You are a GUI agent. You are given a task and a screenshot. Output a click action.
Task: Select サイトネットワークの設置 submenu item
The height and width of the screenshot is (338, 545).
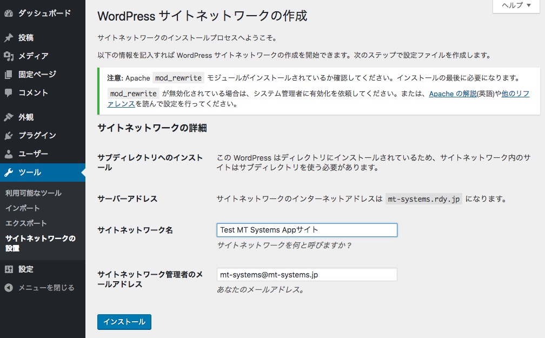(41, 243)
